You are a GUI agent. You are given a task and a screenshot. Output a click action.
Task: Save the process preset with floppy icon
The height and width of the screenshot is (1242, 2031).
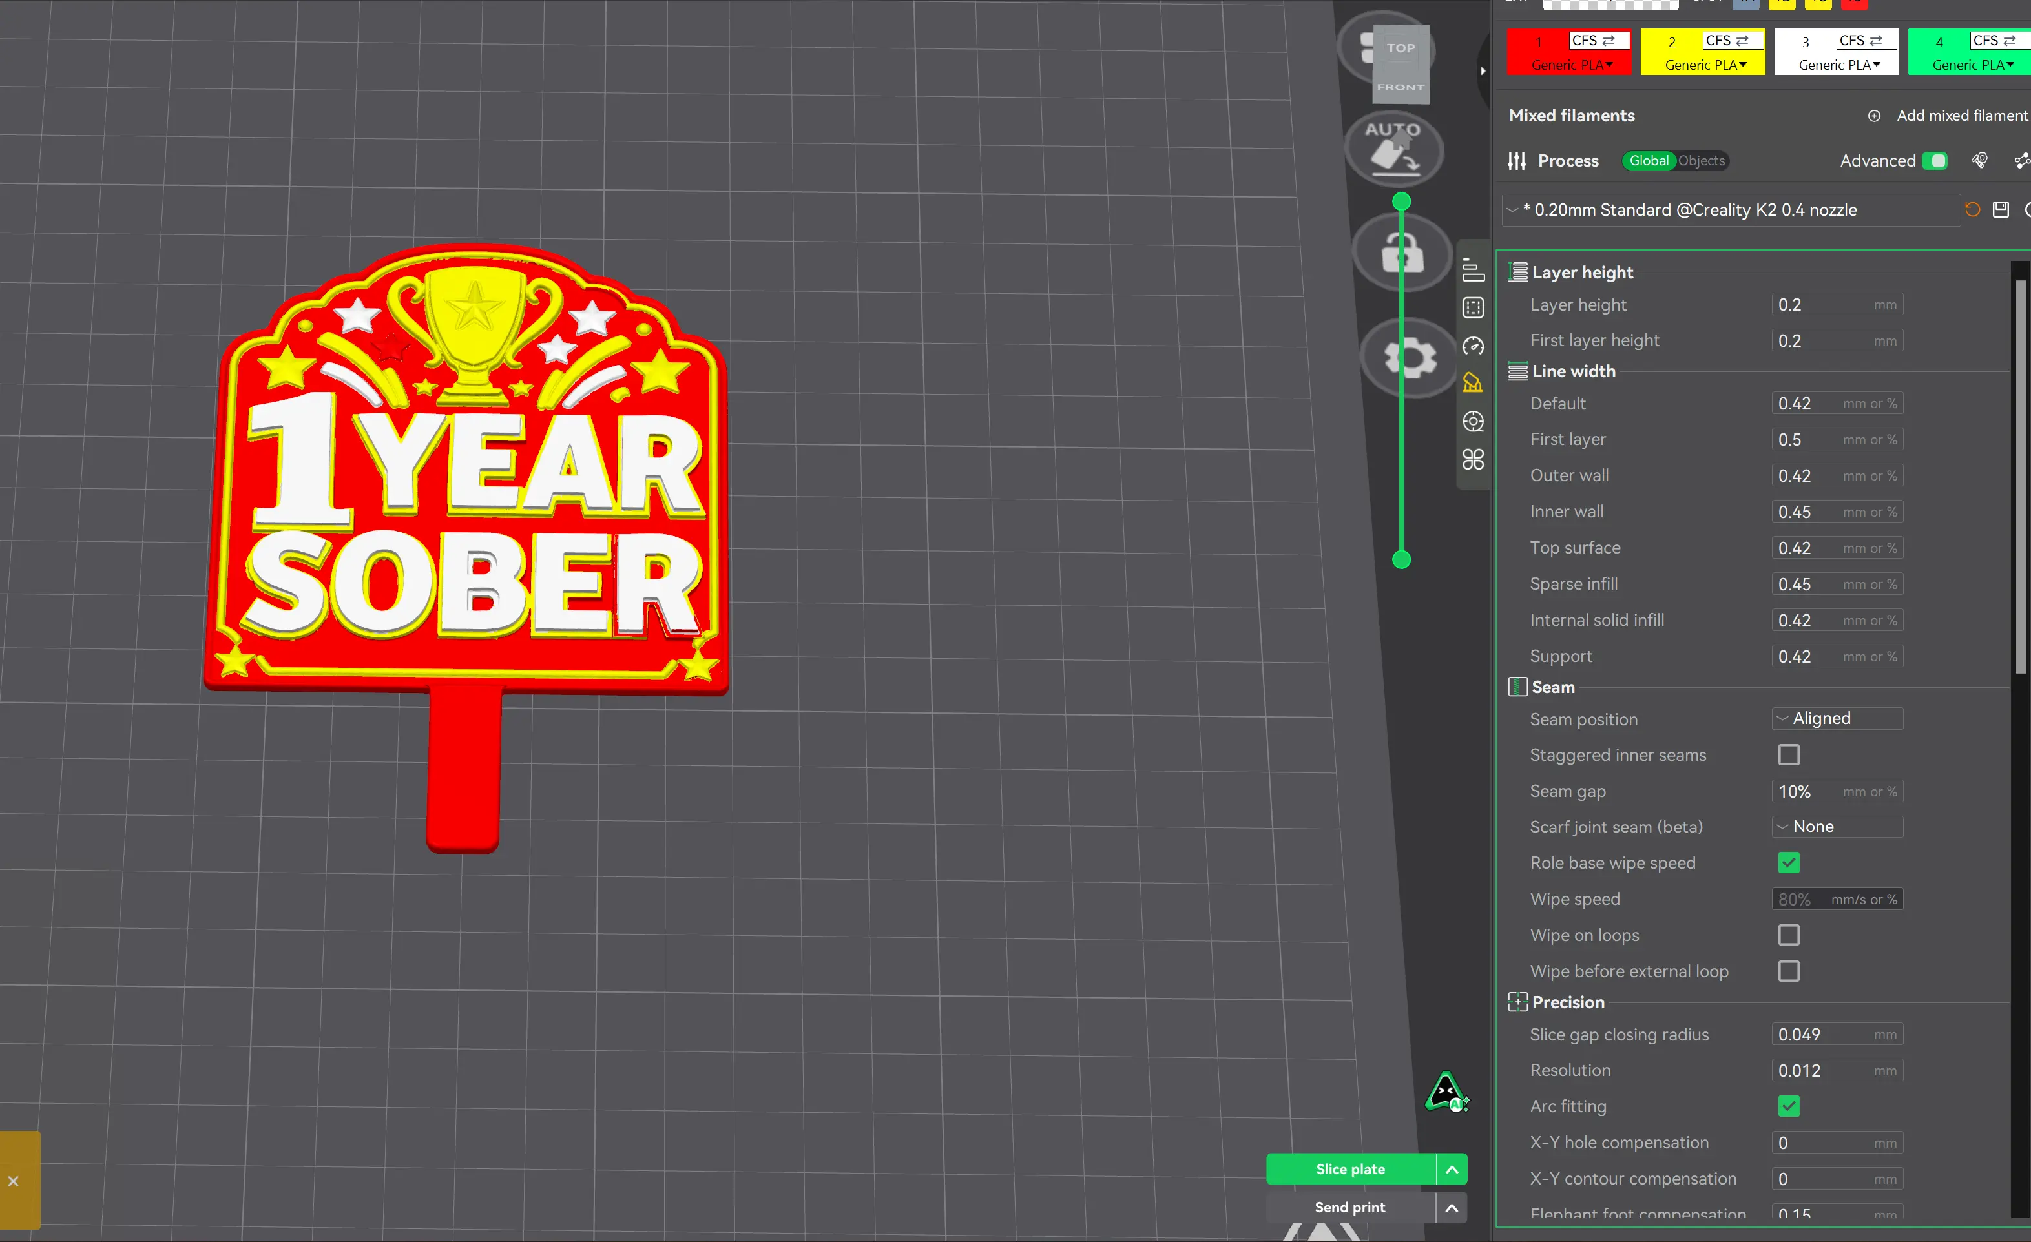(x=2001, y=209)
